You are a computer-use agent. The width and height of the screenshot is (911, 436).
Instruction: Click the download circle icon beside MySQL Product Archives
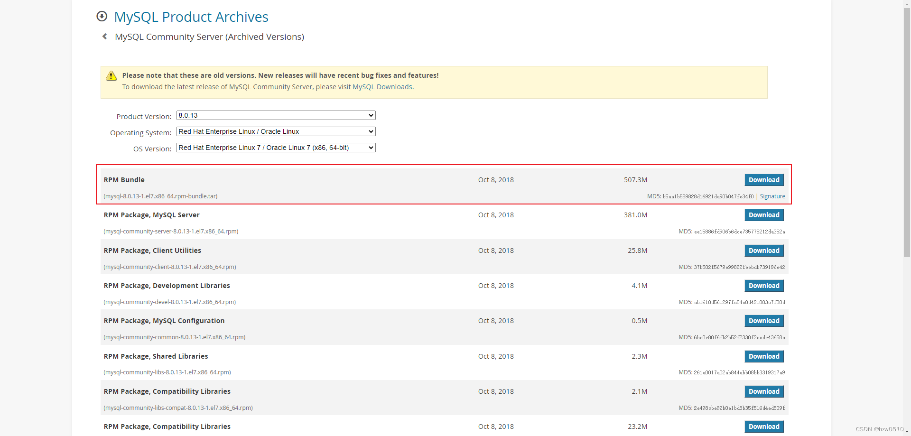[x=102, y=17]
